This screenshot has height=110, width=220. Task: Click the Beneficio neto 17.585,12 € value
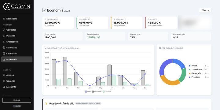[94, 37]
